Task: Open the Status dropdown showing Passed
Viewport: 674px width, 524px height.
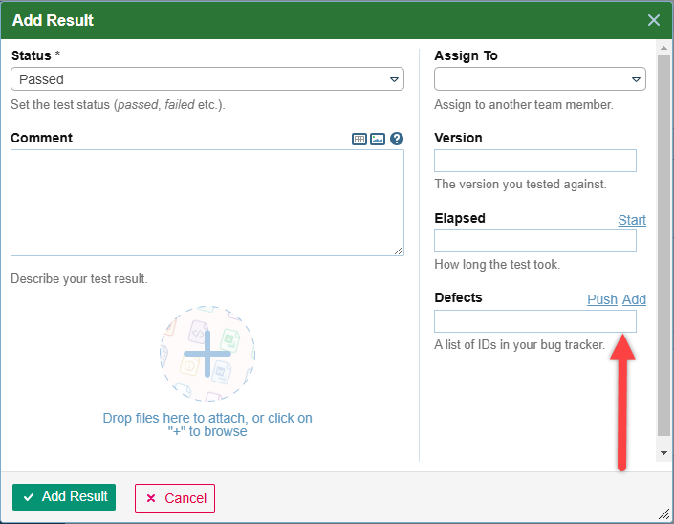Action: 207,79
